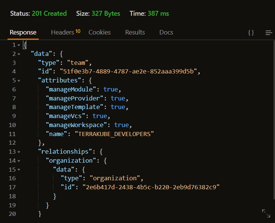Click the expand response panel arrows icon
Viewport: 275px width, 223px height.
tap(266, 213)
